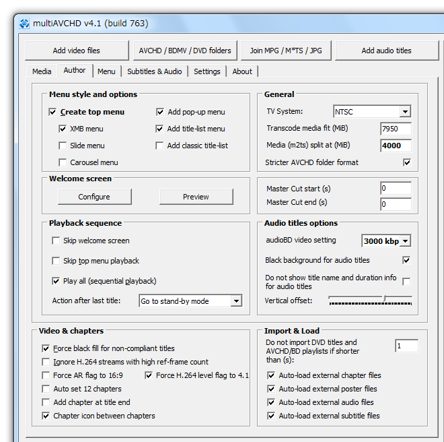
Task: Enable Ignore H.264 streams with high ref-frame
Action: 46,362
